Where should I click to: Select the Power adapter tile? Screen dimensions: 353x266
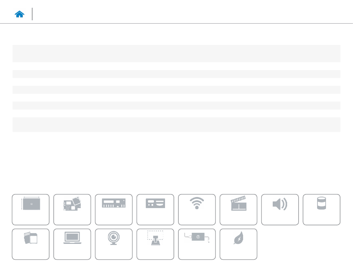tap(197, 244)
